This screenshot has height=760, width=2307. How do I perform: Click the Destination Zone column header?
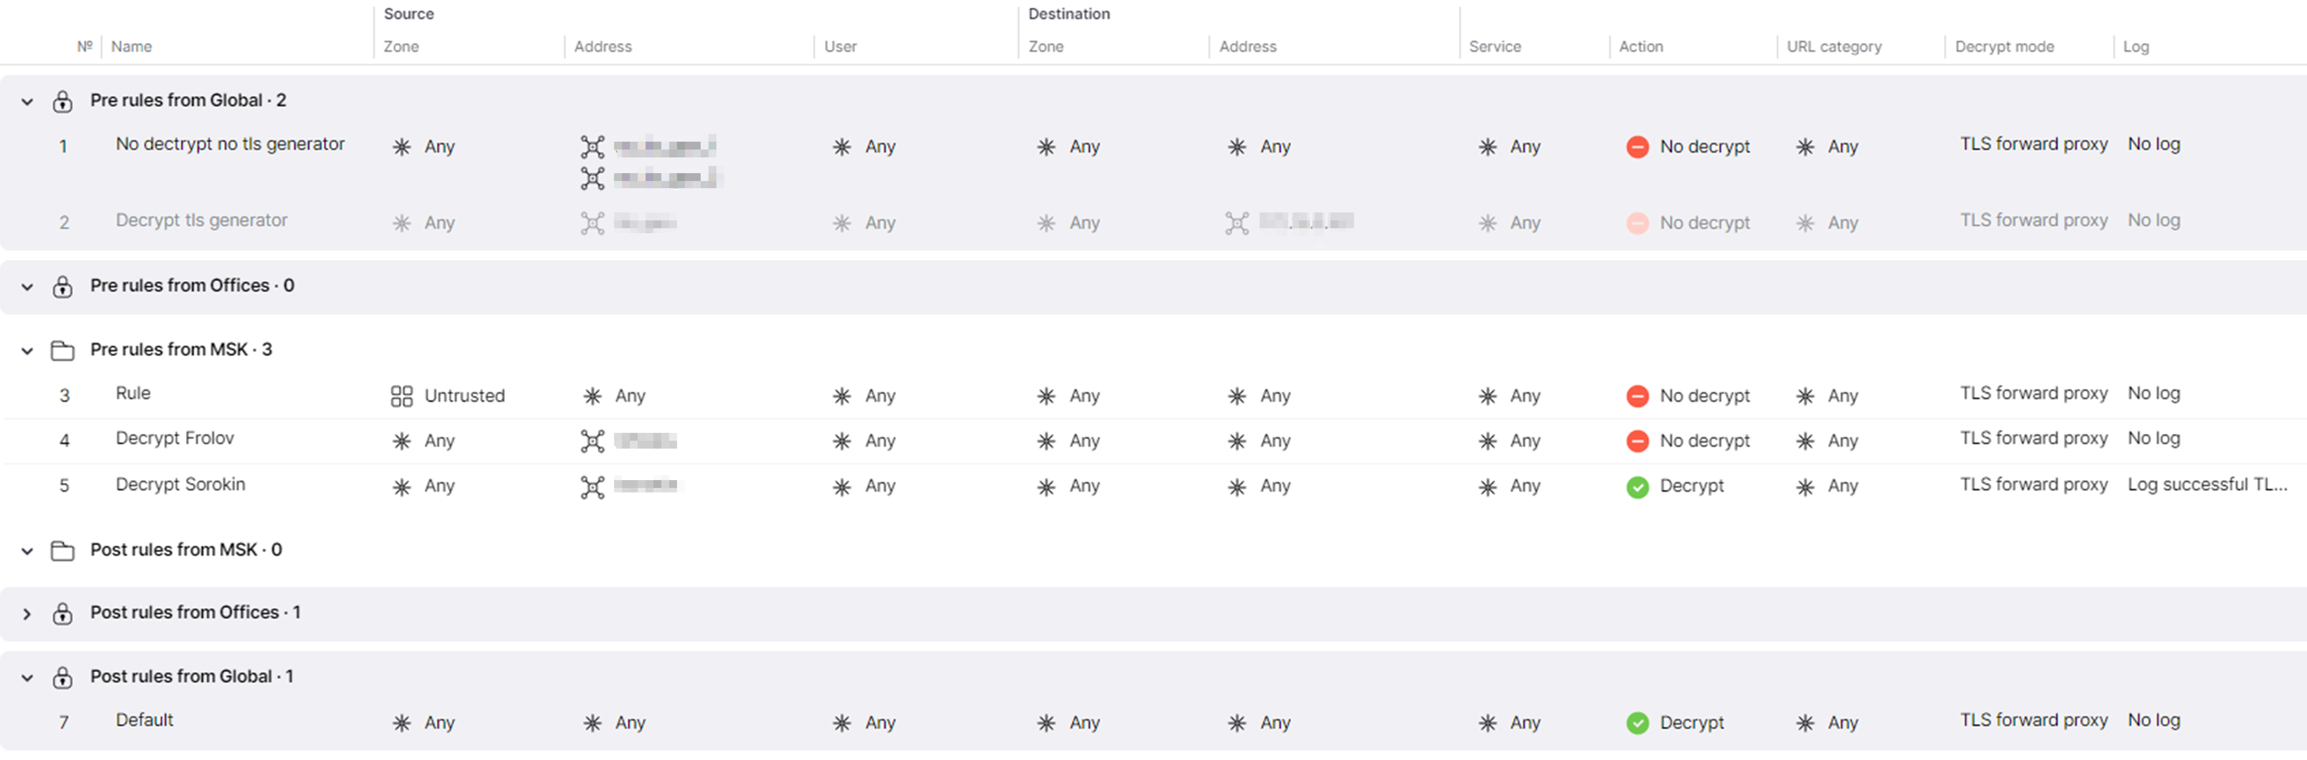(x=1046, y=47)
